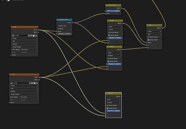
Task: Enable Clamp Result in Overlay node
Action: 107,105
